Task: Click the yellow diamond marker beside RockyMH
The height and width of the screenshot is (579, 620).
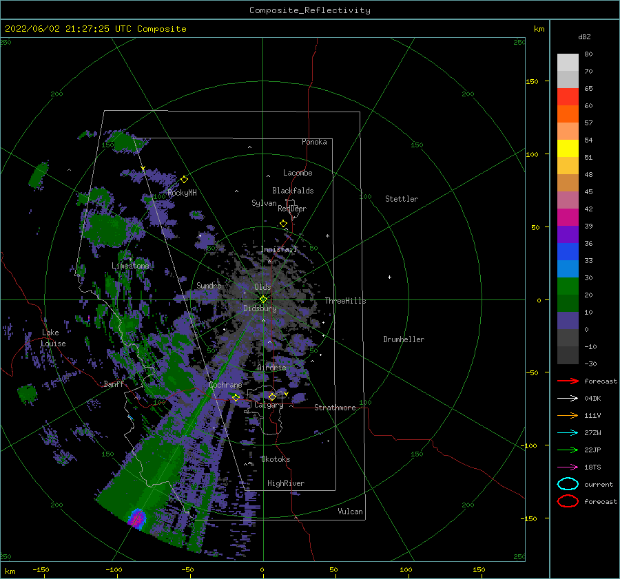Action: pos(184,180)
